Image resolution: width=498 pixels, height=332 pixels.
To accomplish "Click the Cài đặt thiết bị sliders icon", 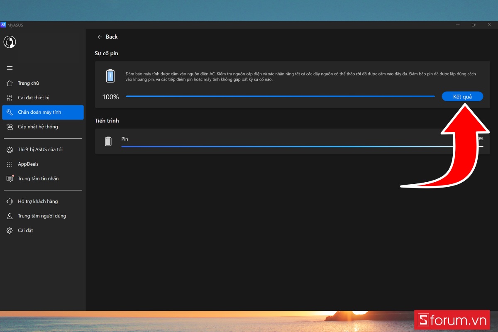I will point(10,98).
